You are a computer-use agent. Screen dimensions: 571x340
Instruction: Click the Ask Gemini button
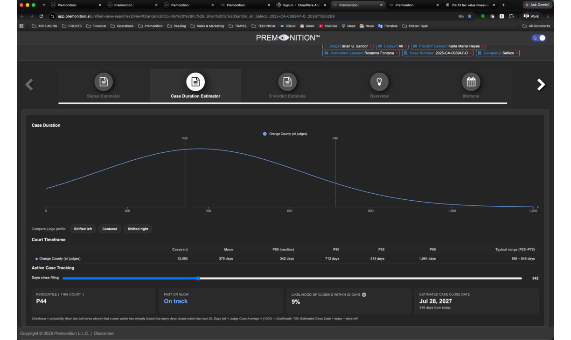[x=537, y=5]
